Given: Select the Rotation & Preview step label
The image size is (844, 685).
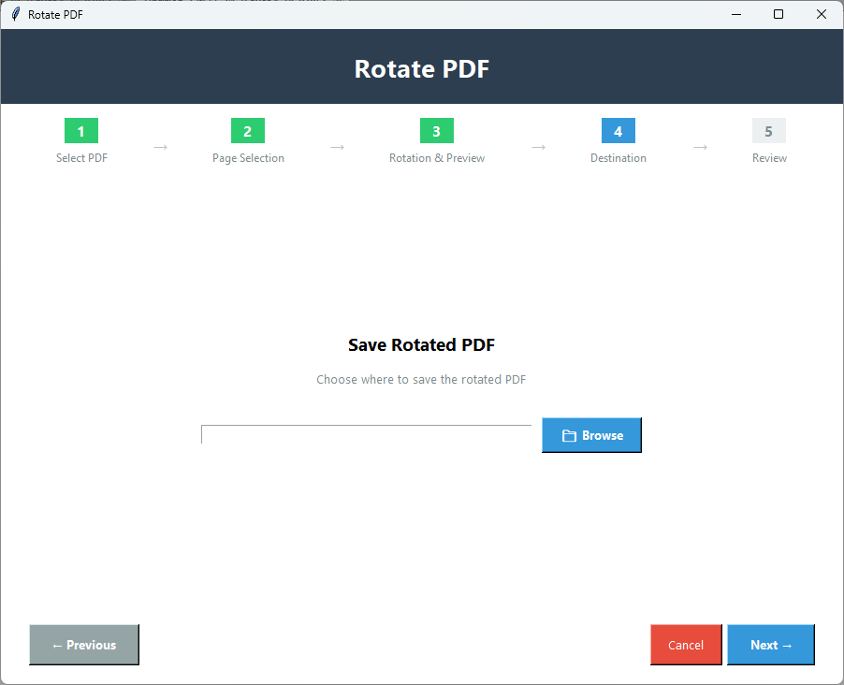Looking at the screenshot, I should pos(436,157).
